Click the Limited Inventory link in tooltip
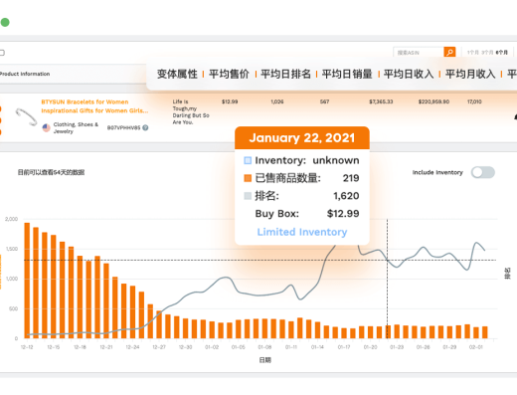 (302, 232)
